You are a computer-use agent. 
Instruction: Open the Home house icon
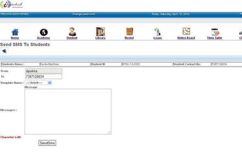click(15, 32)
